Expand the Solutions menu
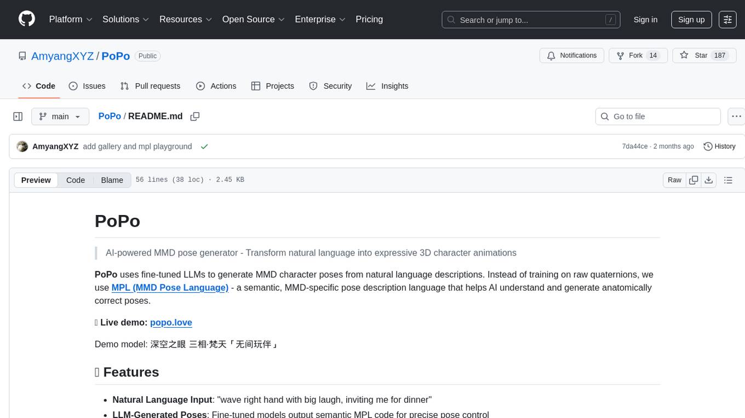The height and width of the screenshot is (418, 745). 126,19
